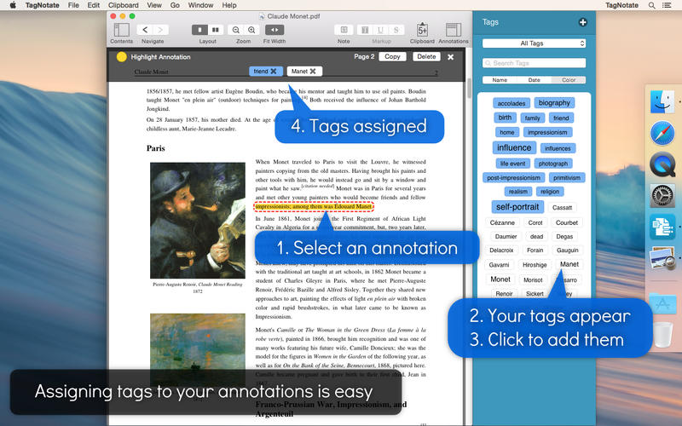Select the self-portrait tag
Image resolution: width=682 pixels, height=426 pixels.
pos(517,207)
